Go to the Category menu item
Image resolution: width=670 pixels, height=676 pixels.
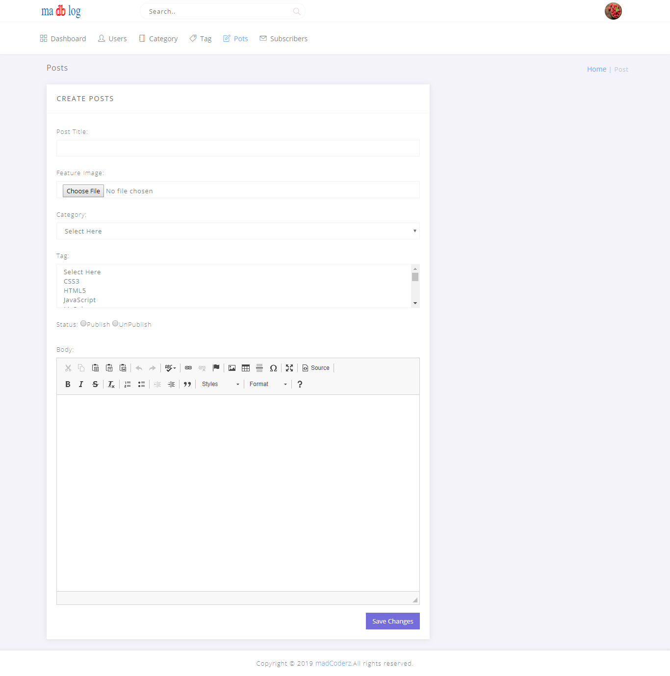pos(158,39)
